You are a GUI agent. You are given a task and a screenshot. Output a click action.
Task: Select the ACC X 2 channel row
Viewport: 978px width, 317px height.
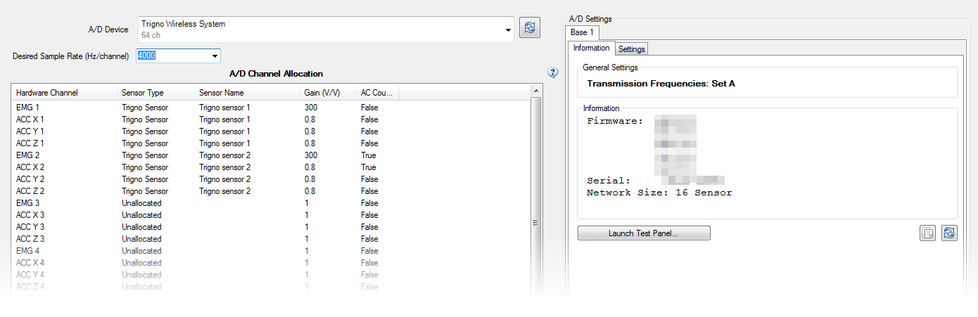[x=271, y=167]
